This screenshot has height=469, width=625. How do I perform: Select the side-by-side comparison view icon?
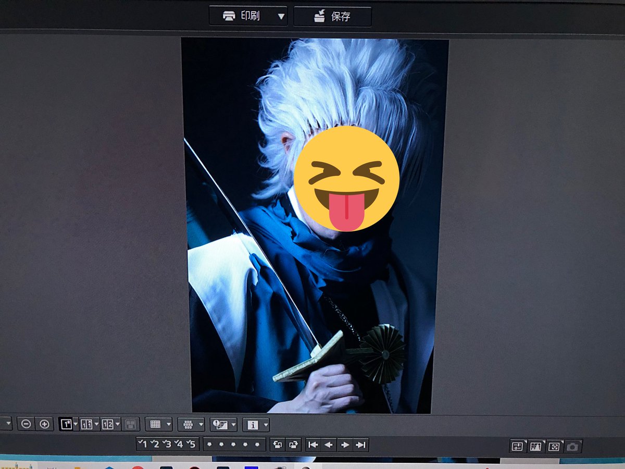(86, 424)
